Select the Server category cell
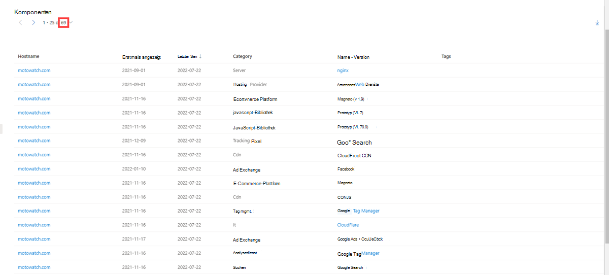This screenshot has height=275, width=609. pyautogui.click(x=239, y=71)
